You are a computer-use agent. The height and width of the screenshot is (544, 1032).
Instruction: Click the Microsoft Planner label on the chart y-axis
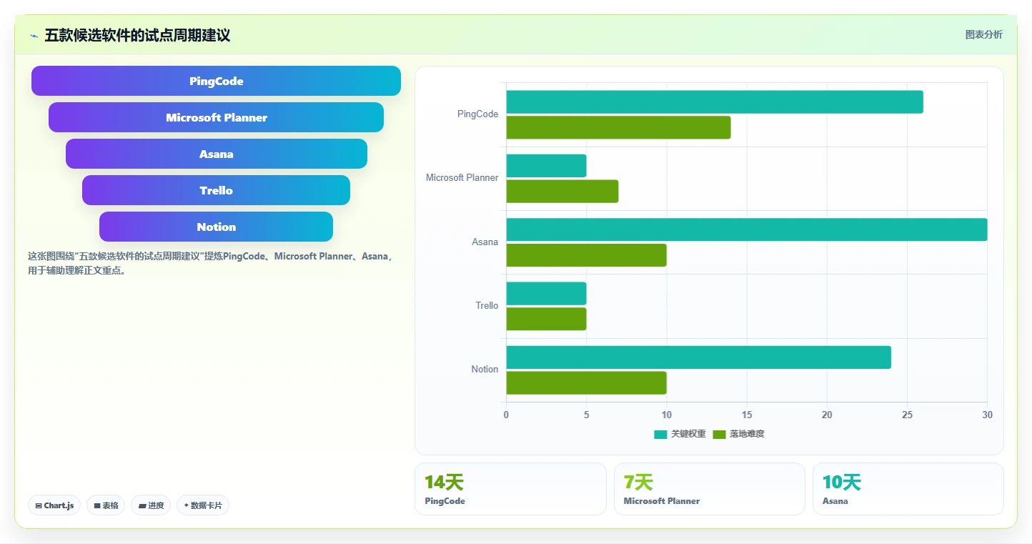click(462, 177)
